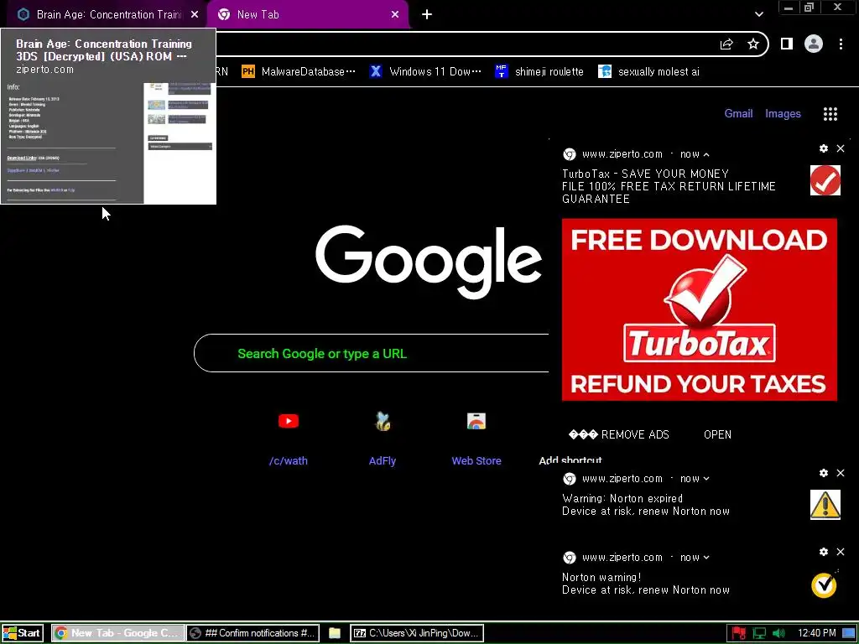Viewport: 859px width, 644px height.
Task: Select New Tab - Google Chrome taskbar item
Action: [118, 633]
